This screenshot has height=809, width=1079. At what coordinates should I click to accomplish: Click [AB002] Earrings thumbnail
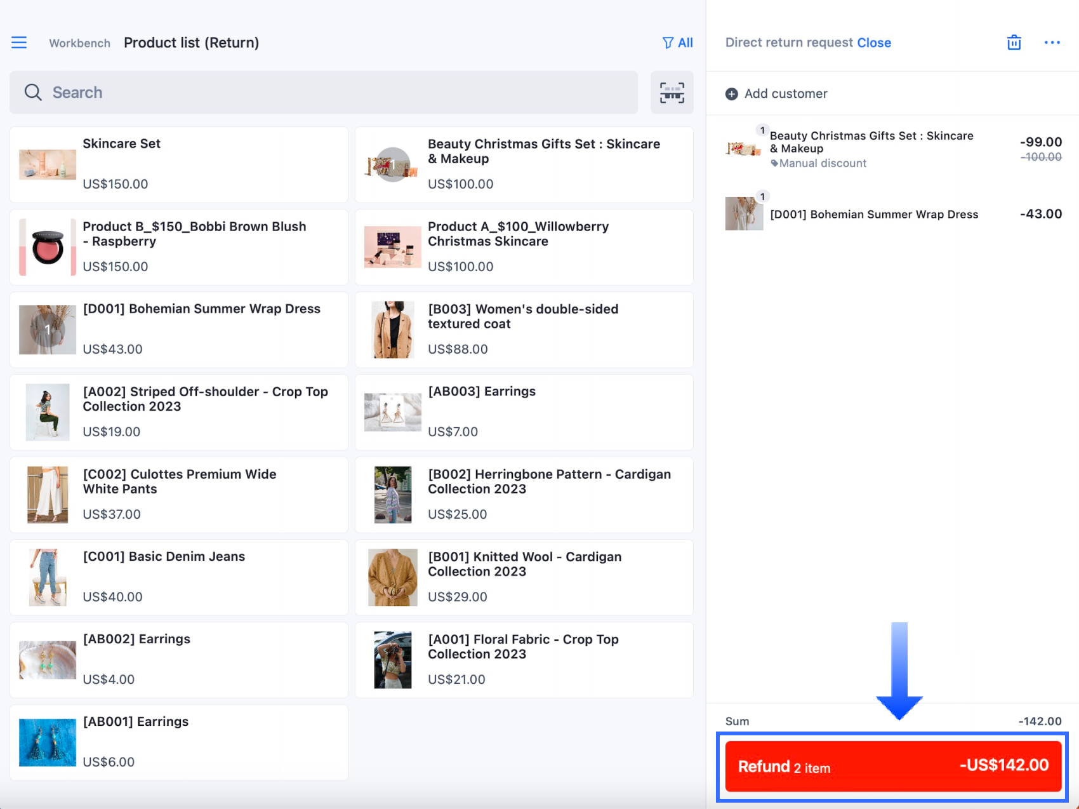pos(48,660)
